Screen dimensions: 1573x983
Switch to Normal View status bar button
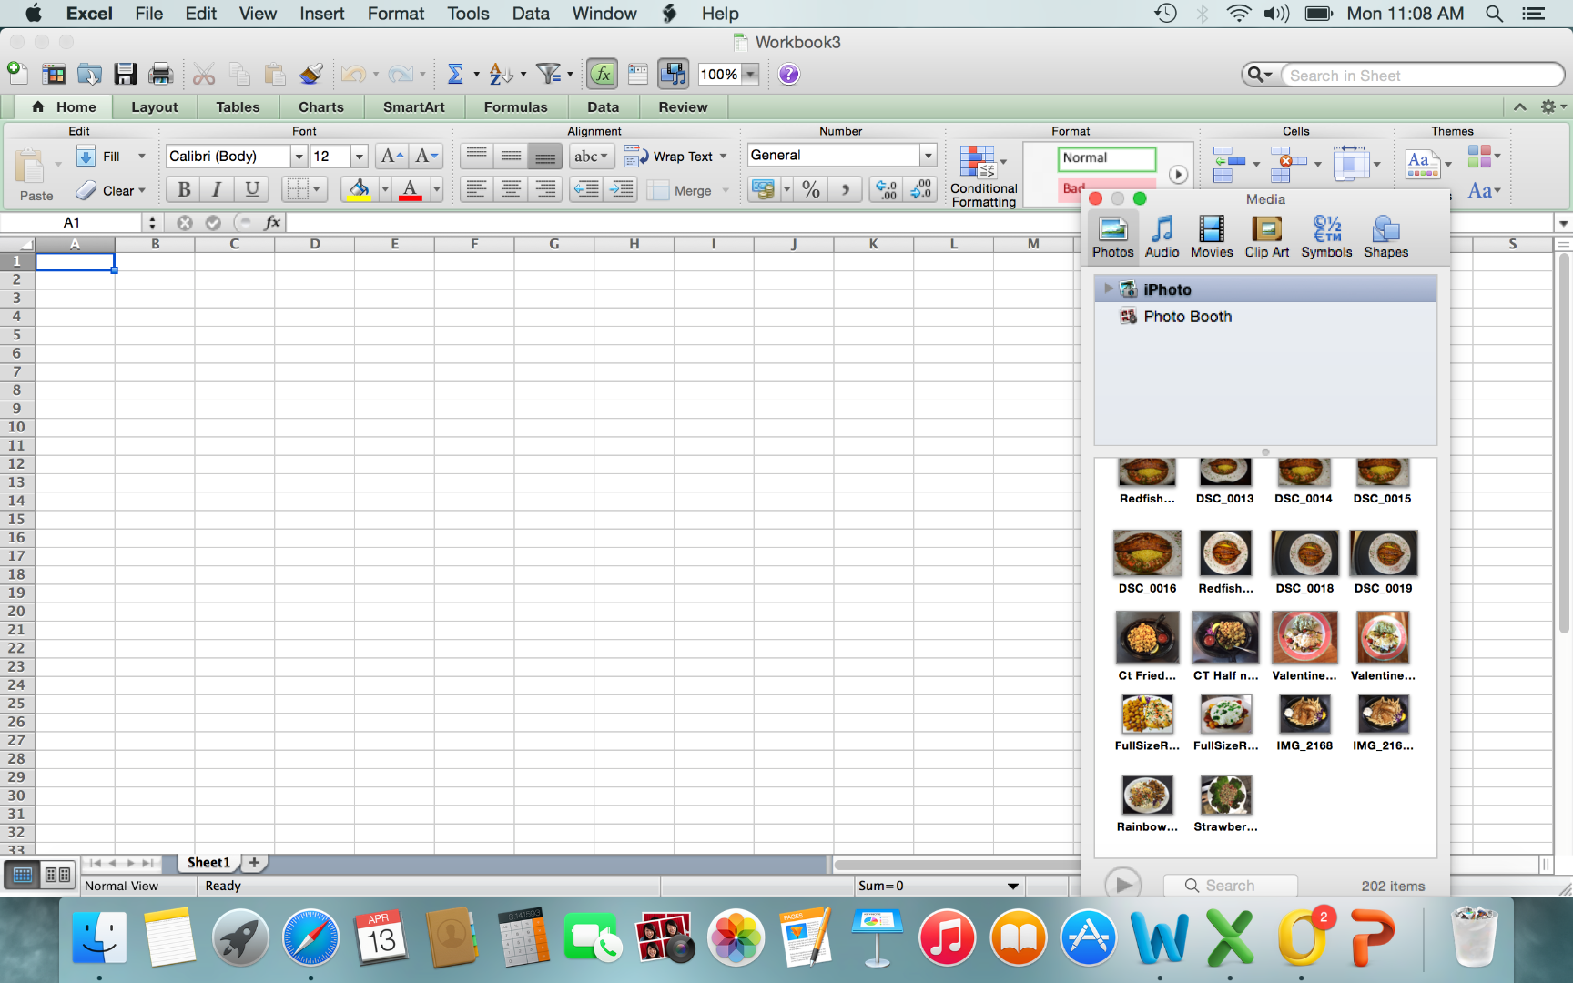pyautogui.click(x=23, y=876)
